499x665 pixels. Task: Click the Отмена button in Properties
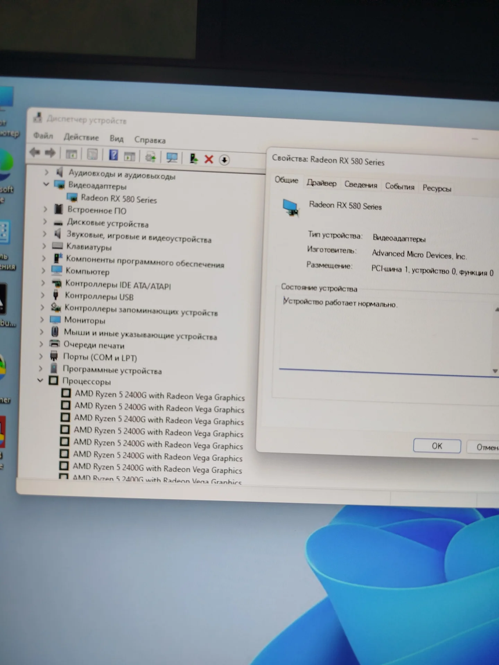pos(484,447)
